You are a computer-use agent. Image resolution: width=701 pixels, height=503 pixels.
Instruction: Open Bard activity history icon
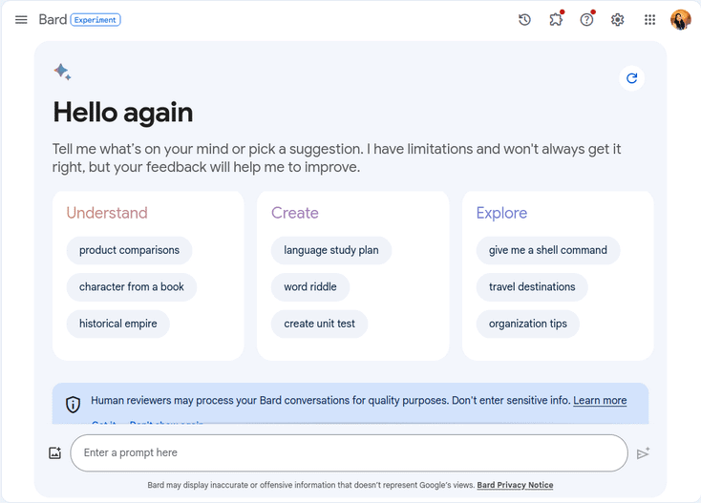coord(524,20)
